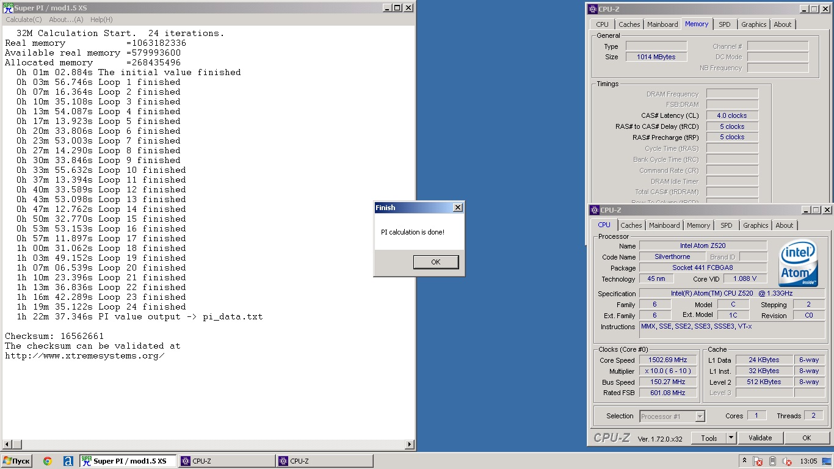Open the About tab in the upper CPU-Z window
Viewport: 834px width, 469px height.
(782, 24)
